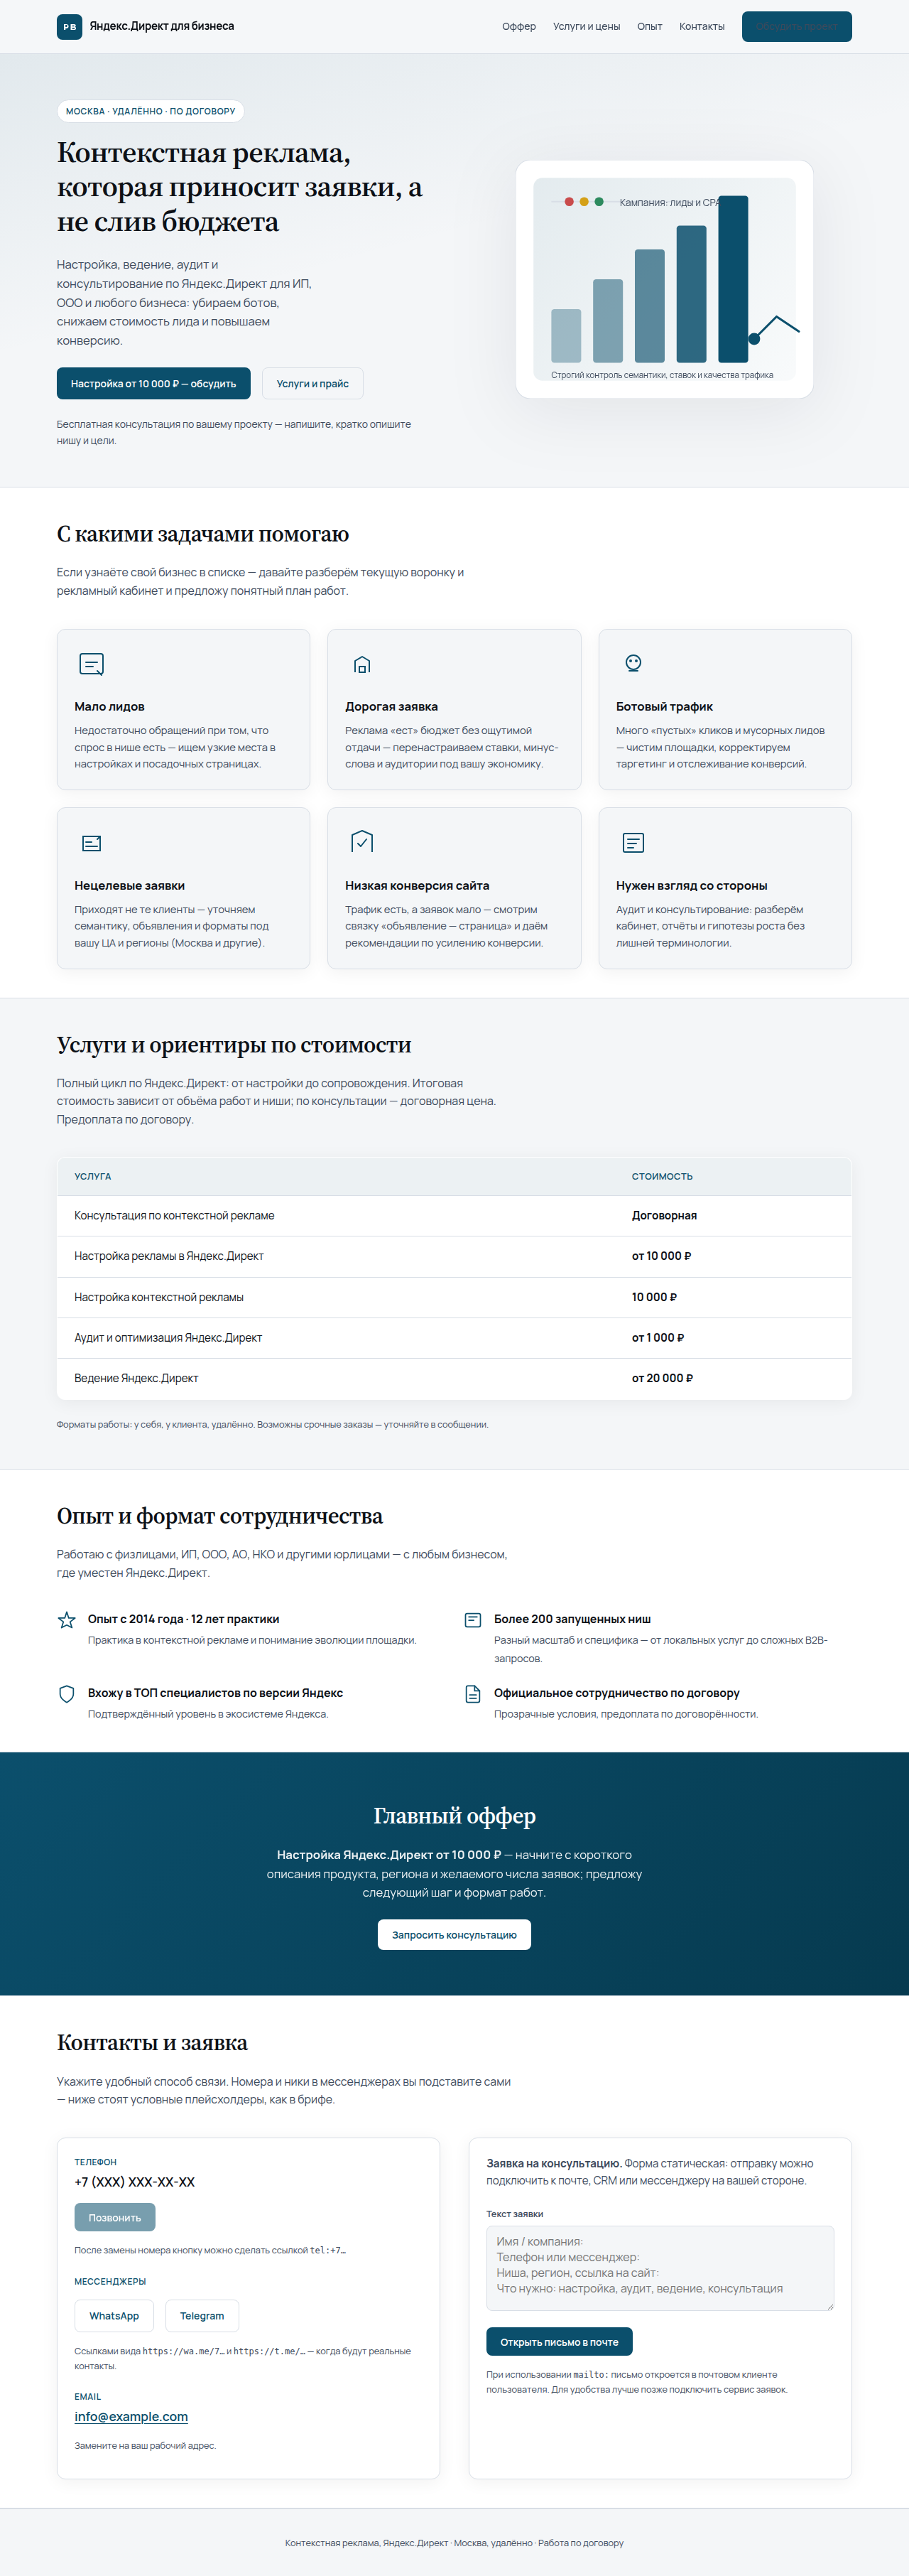Click the Мало лидов card icon

92,664
